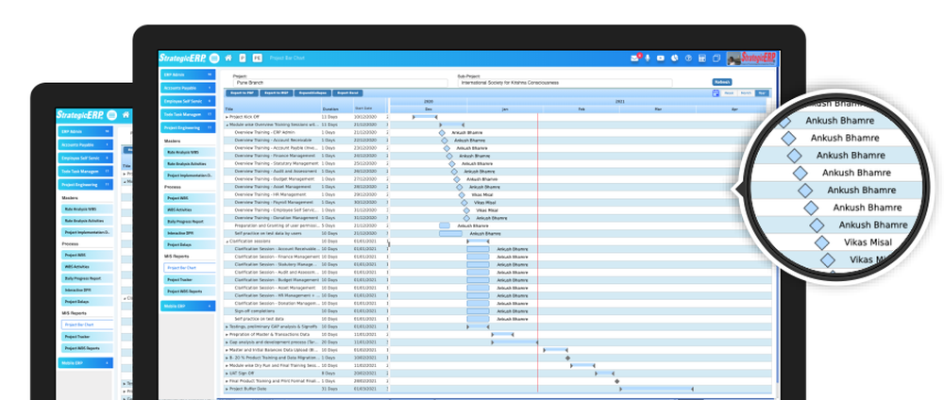This screenshot has width=944, height=400.
Task: Collapse the Project Engineering sidebar module
Action: click(x=188, y=127)
